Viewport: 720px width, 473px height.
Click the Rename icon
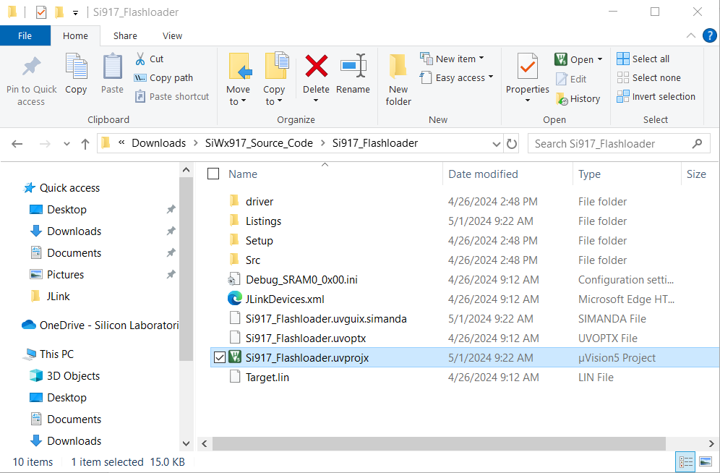coord(353,66)
